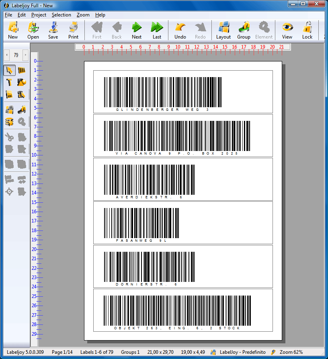Click 'Groups 1' in status bar
The height and width of the screenshot is (359, 328).
tap(130, 352)
